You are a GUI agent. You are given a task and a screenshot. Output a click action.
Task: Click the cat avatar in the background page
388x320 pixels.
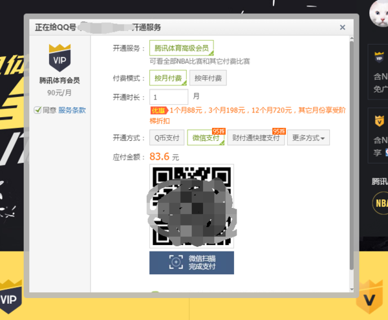(x=379, y=14)
